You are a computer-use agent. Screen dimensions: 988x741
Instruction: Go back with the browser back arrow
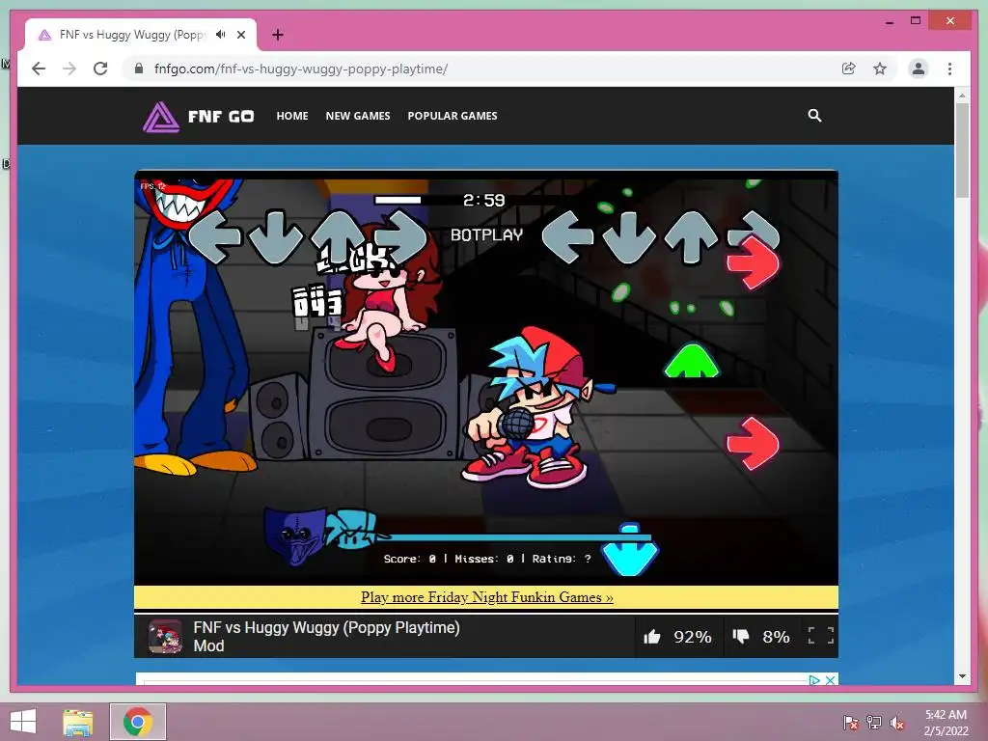(x=39, y=69)
